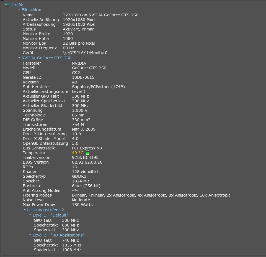Collapse the Bildschirm section arrow
Image resolution: width=266 pixels, height=257 pixels.
click(19, 10)
